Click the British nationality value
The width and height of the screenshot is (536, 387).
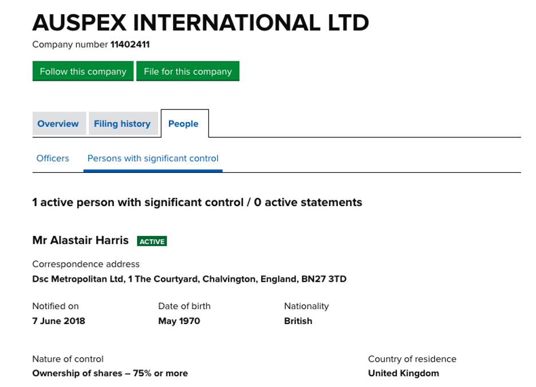pos(298,321)
